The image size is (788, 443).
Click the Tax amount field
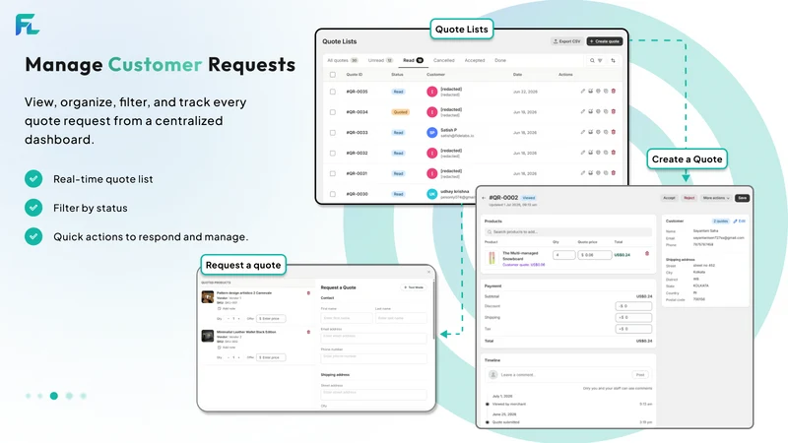633,329
